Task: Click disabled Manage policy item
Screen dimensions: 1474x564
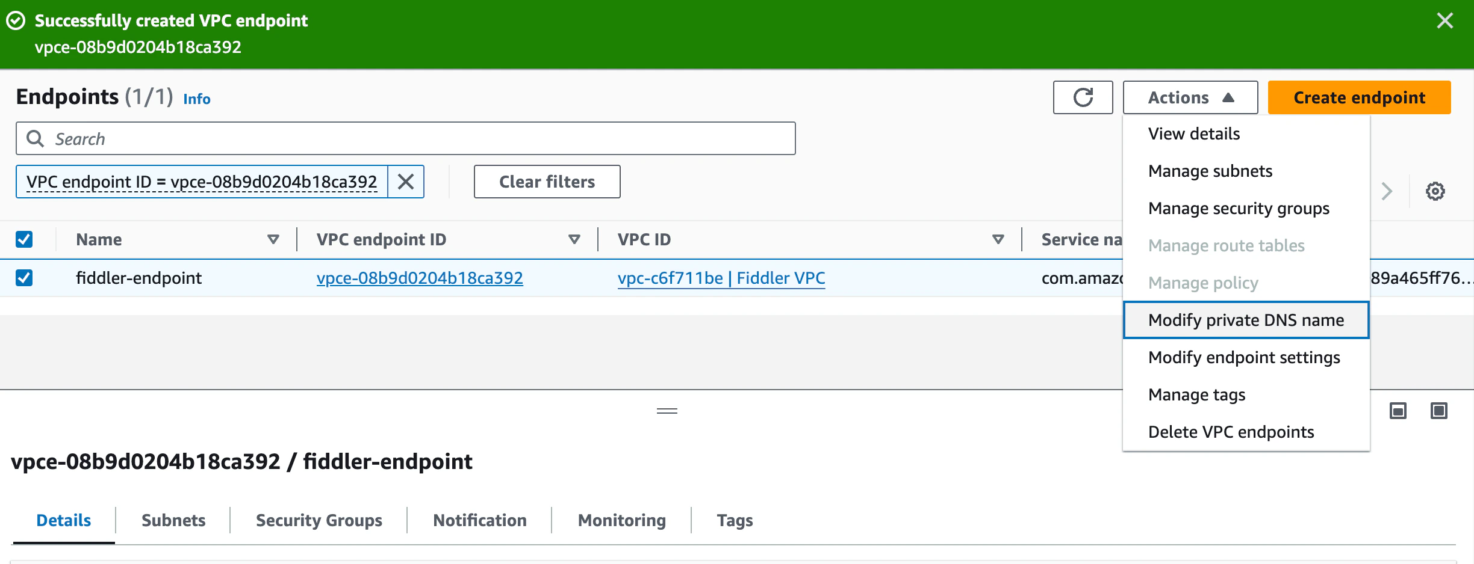Action: coord(1246,283)
